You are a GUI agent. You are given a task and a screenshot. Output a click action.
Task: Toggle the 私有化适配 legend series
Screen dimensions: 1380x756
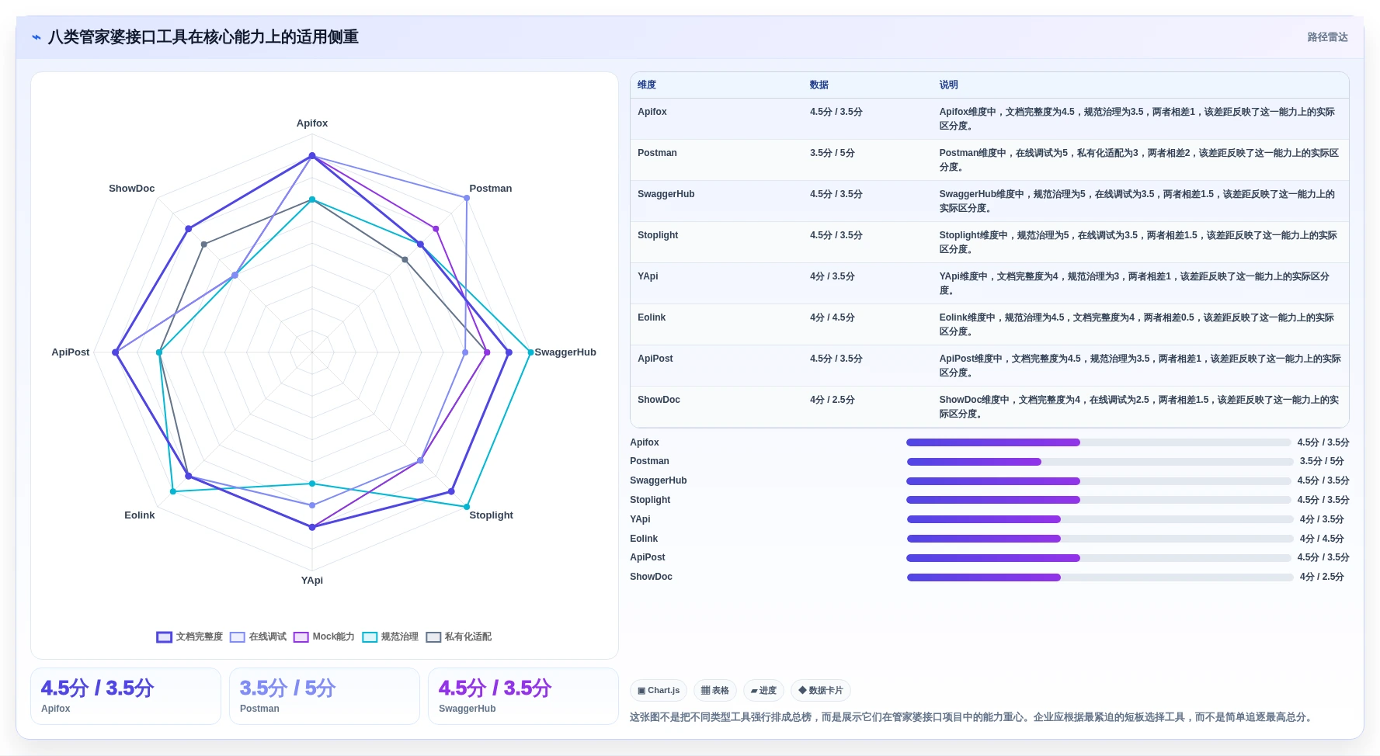[458, 636]
